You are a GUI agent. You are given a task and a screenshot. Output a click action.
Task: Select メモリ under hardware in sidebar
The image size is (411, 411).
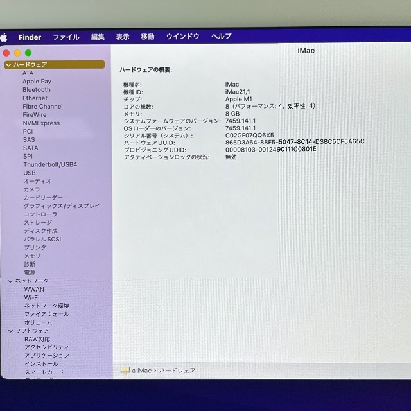tap(32, 256)
